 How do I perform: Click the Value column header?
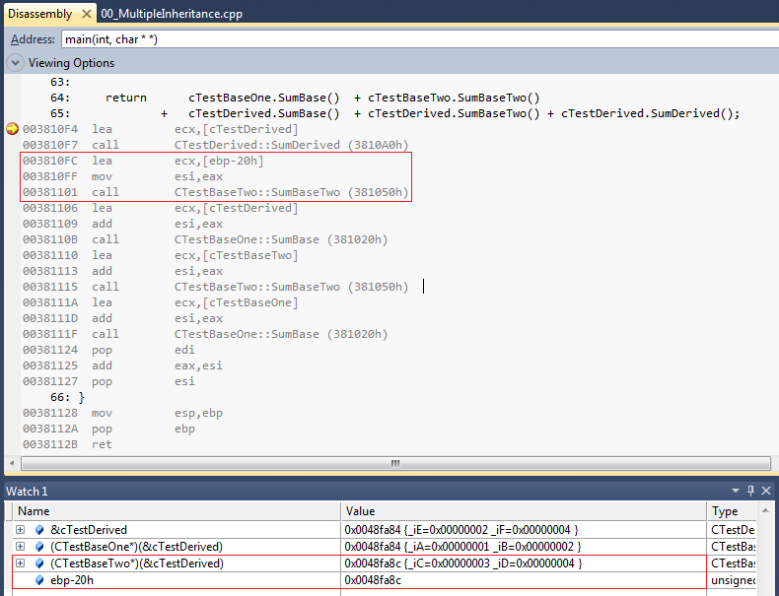(x=523, y=511)
